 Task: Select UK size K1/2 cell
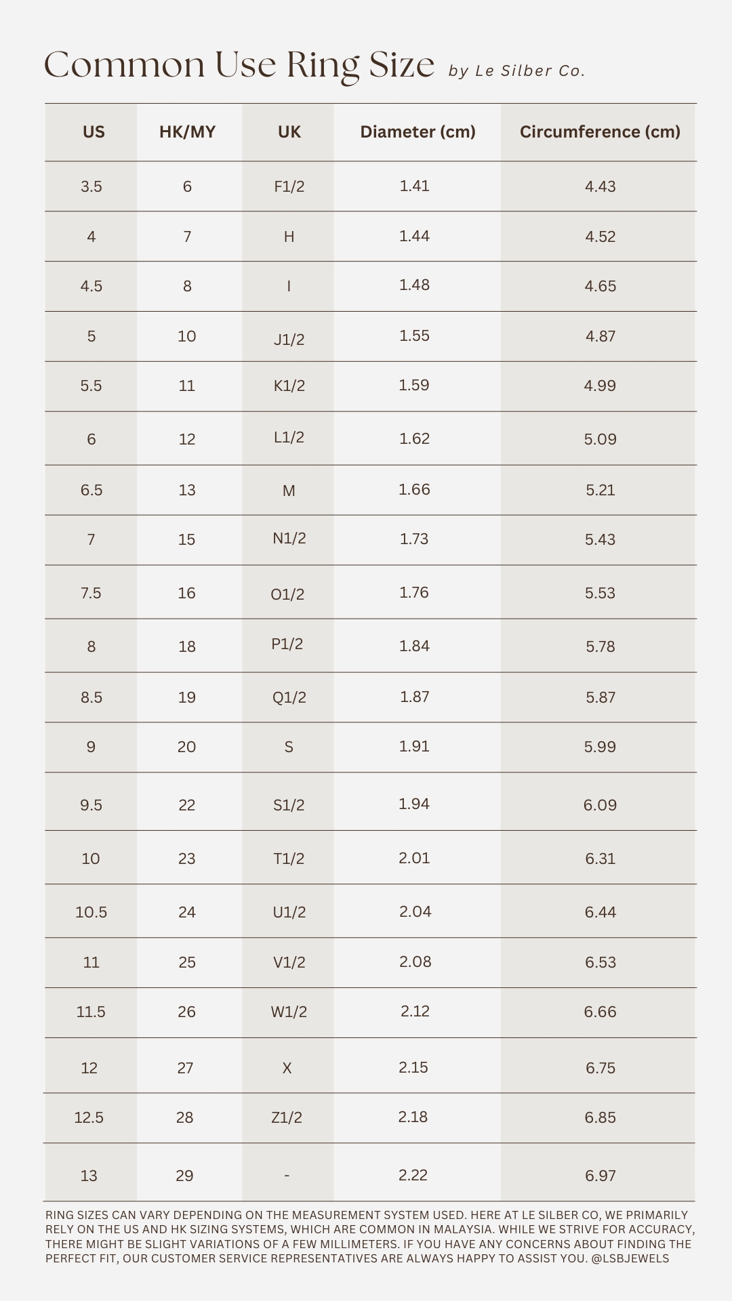coord(289,386)
